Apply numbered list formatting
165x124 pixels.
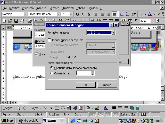tap(122, 14)
